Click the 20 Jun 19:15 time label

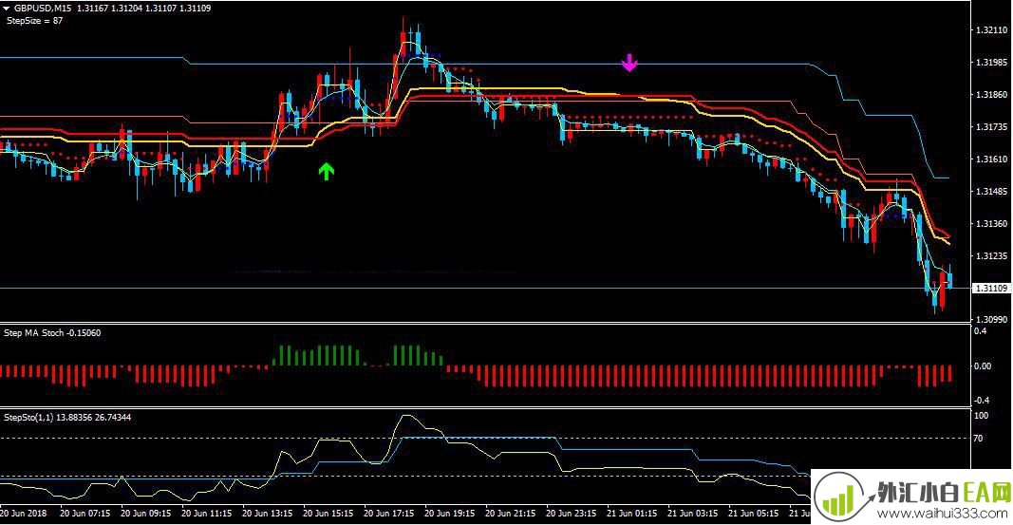tap(449, 514)
